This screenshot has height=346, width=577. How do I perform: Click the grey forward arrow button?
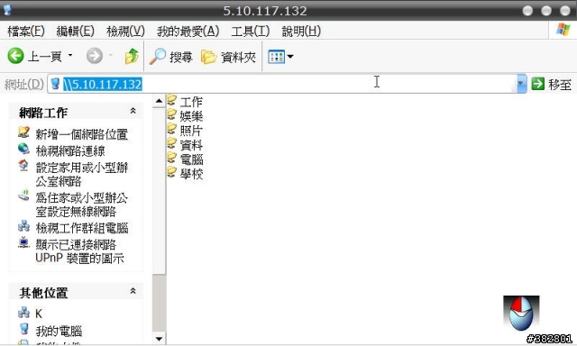[x=95, y=56]
